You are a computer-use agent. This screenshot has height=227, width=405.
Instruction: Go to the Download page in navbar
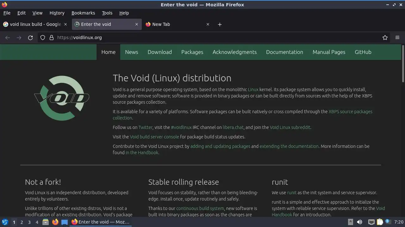click(x=159, y=52)
